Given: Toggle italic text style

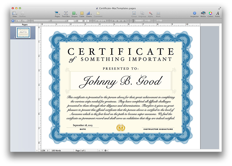Looking at the screenshot, I should (x=101, y=21).
